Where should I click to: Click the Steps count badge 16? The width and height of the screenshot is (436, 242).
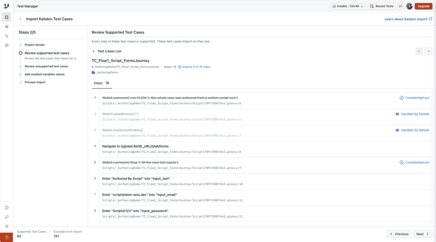pyautogui.click(x=107, y=83)
